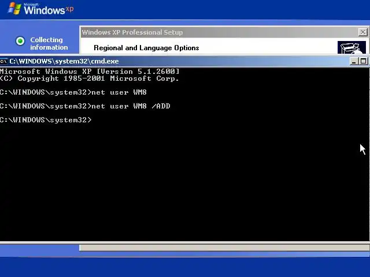Minimize the cmd.exe window
This screenshot has height=277, width=370.
click(x=353, y=62)
